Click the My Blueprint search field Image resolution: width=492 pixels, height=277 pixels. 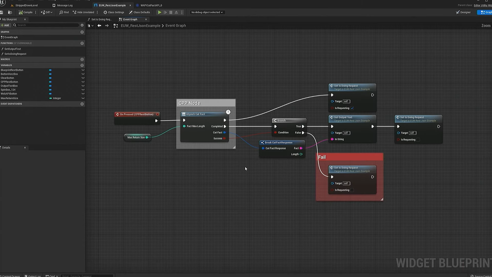coord(46,25)
